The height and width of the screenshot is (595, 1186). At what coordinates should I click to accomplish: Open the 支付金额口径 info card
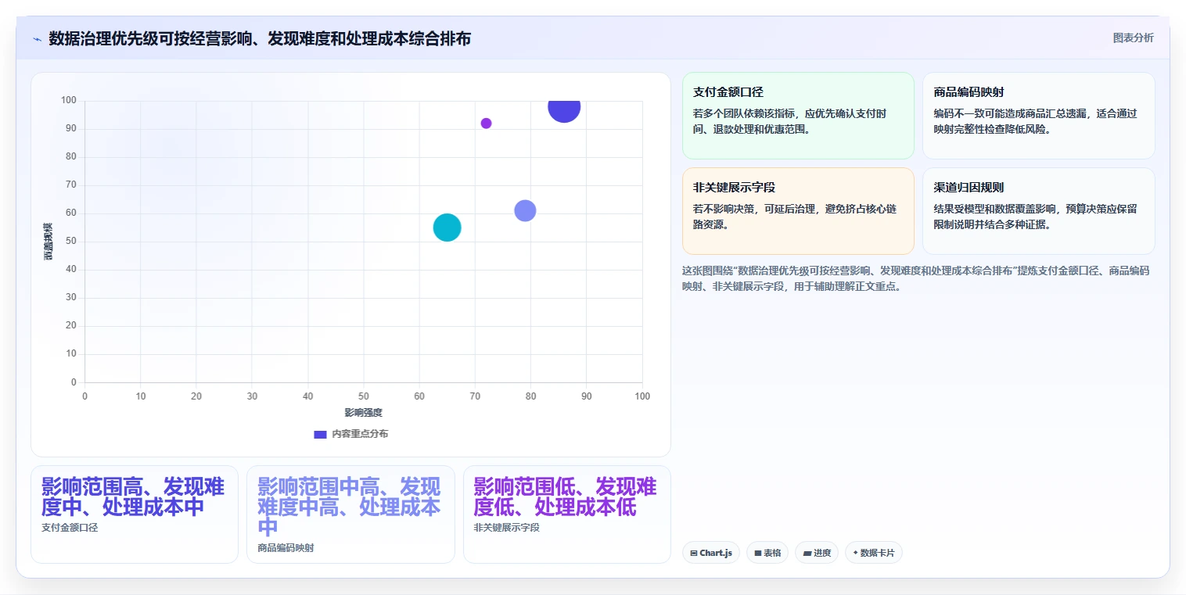pyautogui.click(x=798, y=116)
